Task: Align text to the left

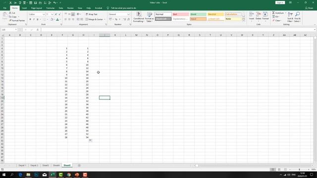Action: pos(66,19)
